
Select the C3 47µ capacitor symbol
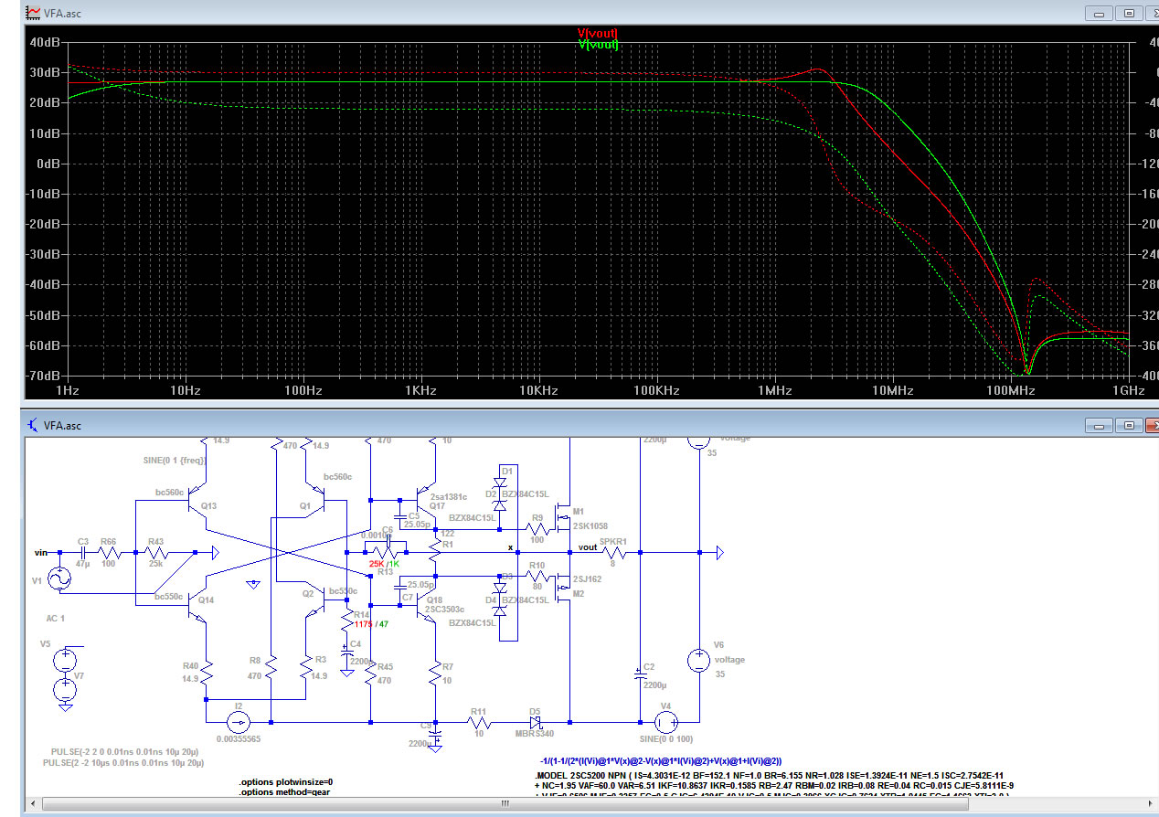point(83,553)
